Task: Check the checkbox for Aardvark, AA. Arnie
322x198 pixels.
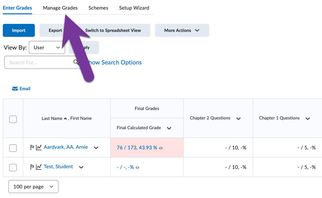Action: click(x=13, y=147)
